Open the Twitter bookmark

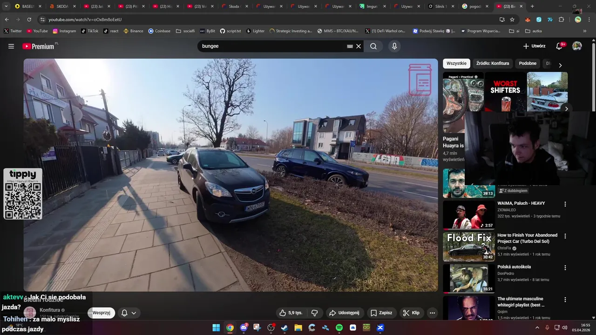tap(13, 31)
